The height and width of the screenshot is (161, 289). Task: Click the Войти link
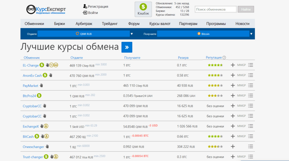point(93,13)
